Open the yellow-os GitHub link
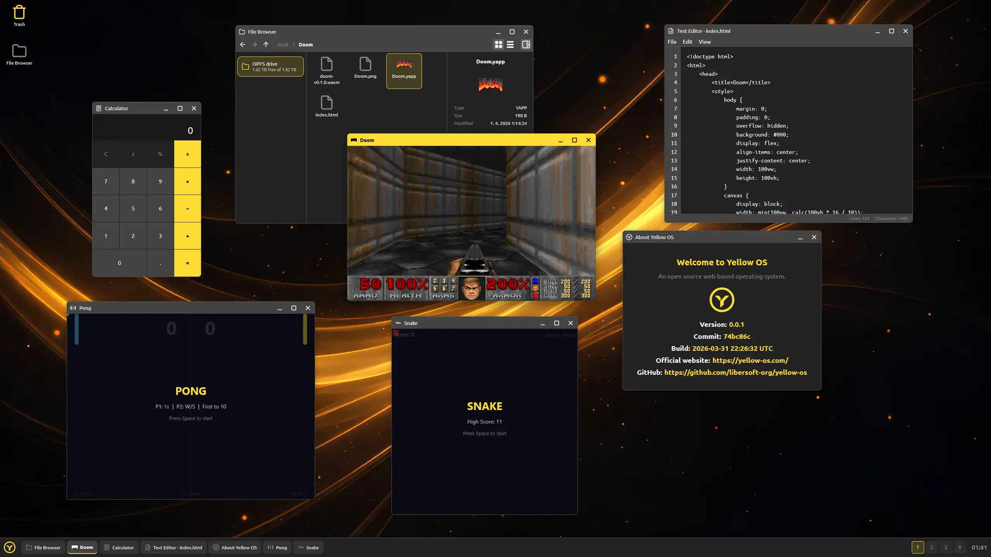991x557 pixels. pyautogui.click(x=736, y=372)
